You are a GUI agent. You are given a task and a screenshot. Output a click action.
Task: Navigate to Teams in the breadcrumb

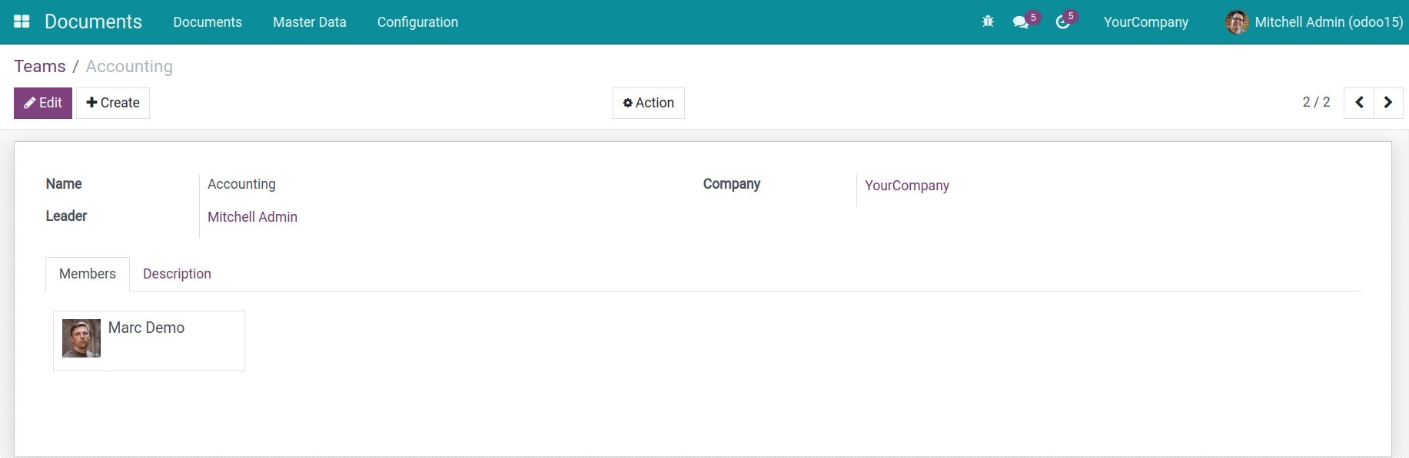(40, 67)
